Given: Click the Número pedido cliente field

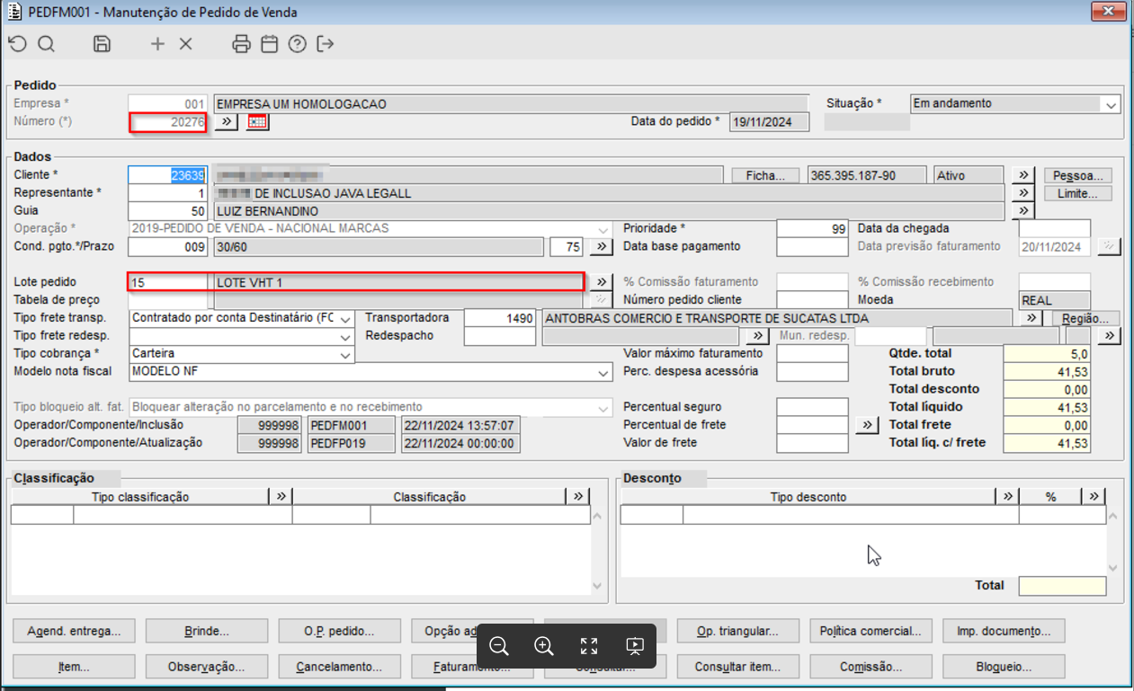Looking at the screenshot, I should (812, 300).
